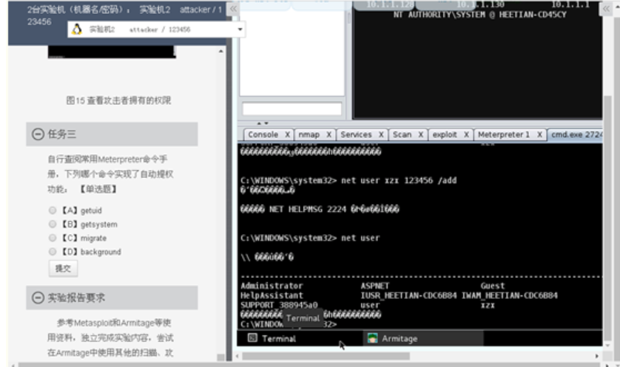Viewport: 620px width, 367px height.
Task: Close the nmap tab
Action: click(328, 134)
